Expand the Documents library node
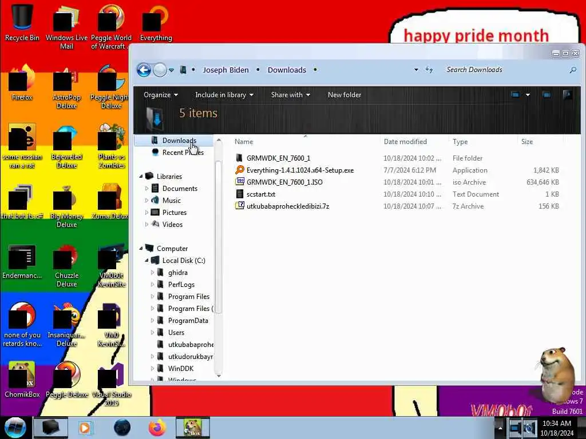 pos(147,189)
